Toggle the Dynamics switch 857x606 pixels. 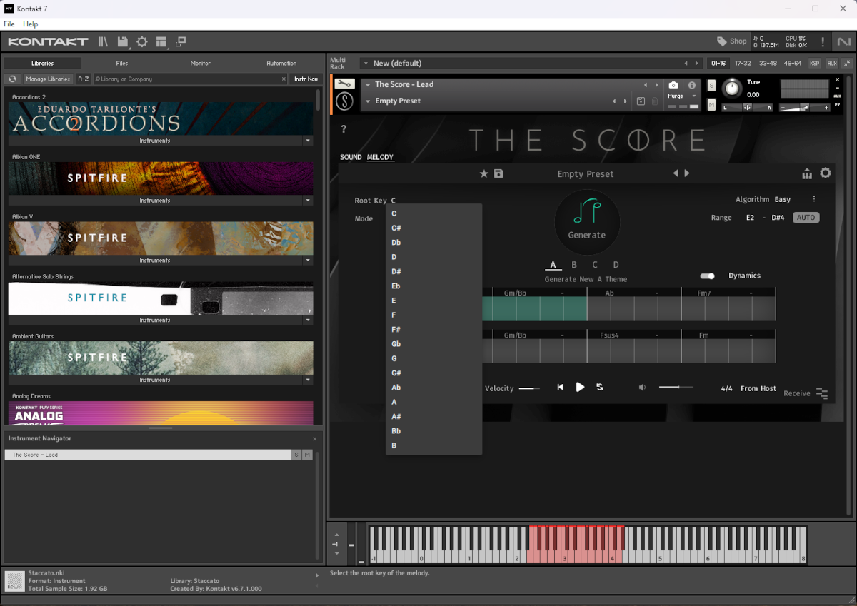(x=707, y=276)
